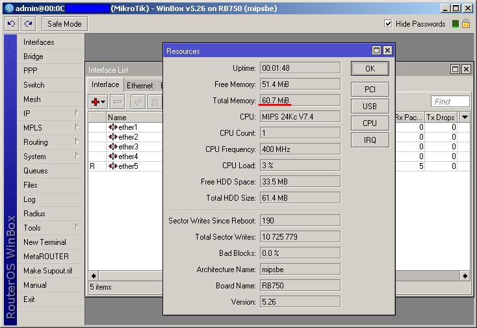Expand the IP submenu arrow

pos(77,113)
